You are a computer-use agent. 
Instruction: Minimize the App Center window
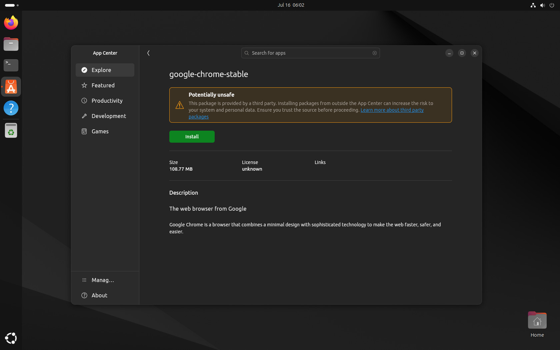[x=449, y=53]
